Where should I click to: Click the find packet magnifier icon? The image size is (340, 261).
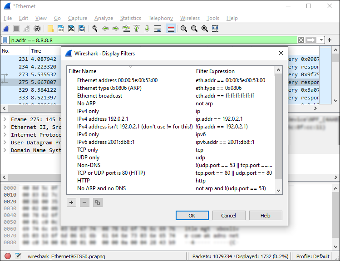pyautogui.click(x=95, y=29)
